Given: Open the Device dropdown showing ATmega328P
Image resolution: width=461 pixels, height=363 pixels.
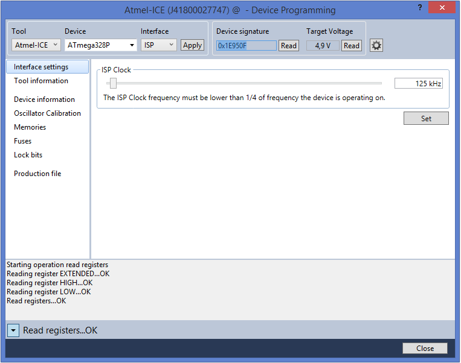Looking at the screenshot, I should 100,45.
